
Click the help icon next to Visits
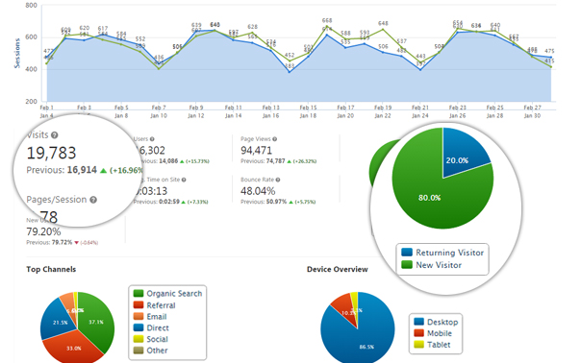click(x=55, y=135)
